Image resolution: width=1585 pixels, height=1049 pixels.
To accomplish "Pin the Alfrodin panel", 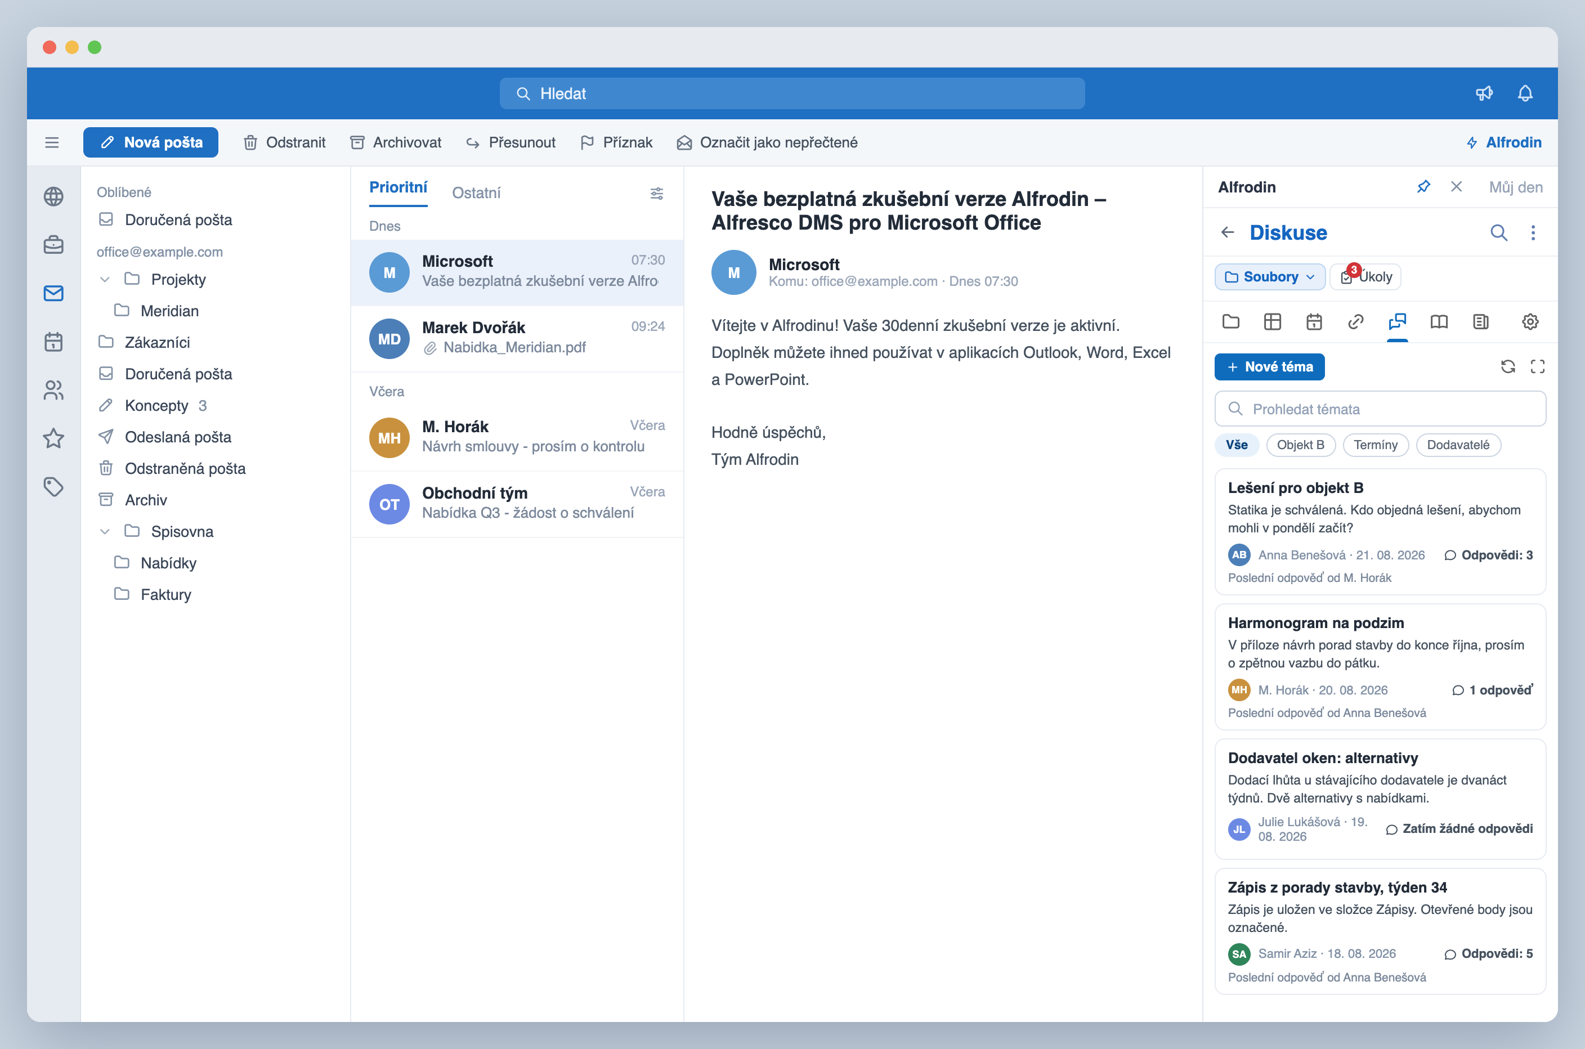I will [x=1423, y=187].
